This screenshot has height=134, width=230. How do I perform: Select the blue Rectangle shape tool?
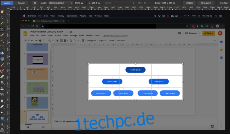click(2, 118)
